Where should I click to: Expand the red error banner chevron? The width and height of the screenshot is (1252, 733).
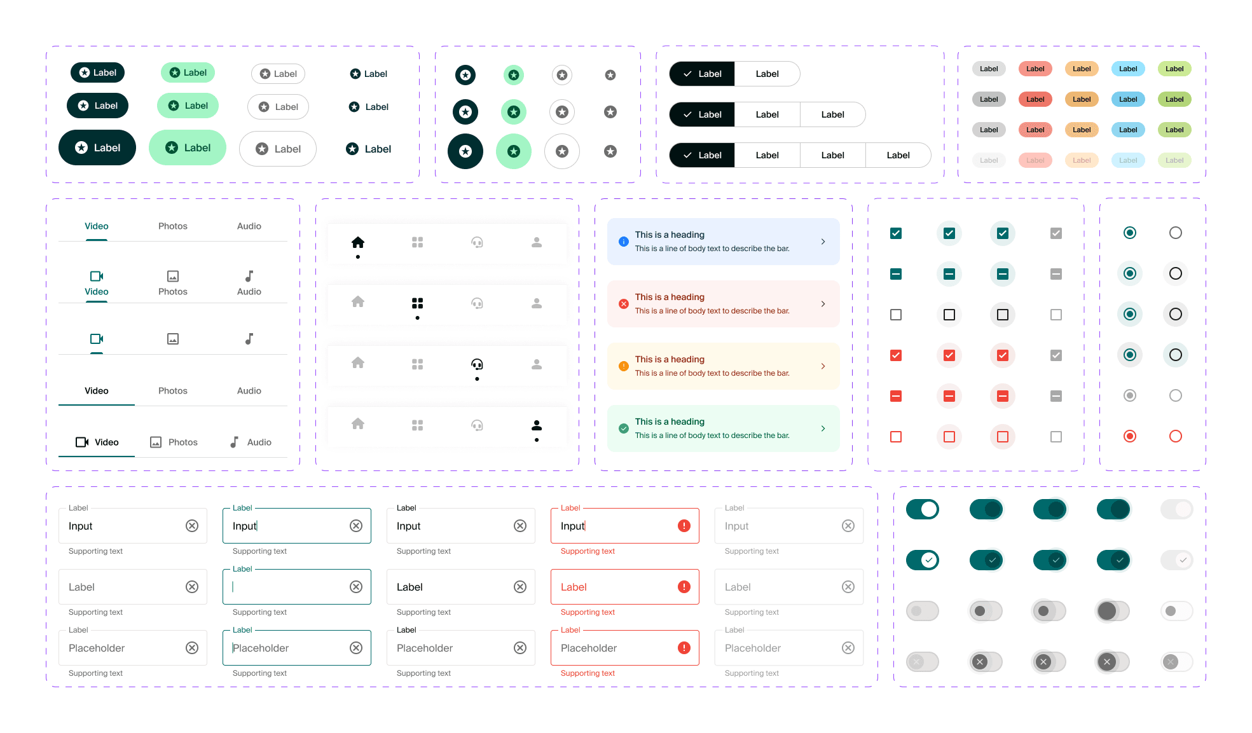tap(823, 304)
